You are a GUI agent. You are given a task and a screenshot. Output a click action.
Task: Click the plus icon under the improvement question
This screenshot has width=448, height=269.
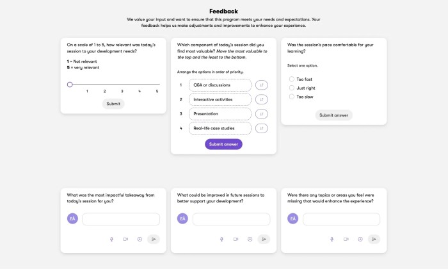click(250, 239)
